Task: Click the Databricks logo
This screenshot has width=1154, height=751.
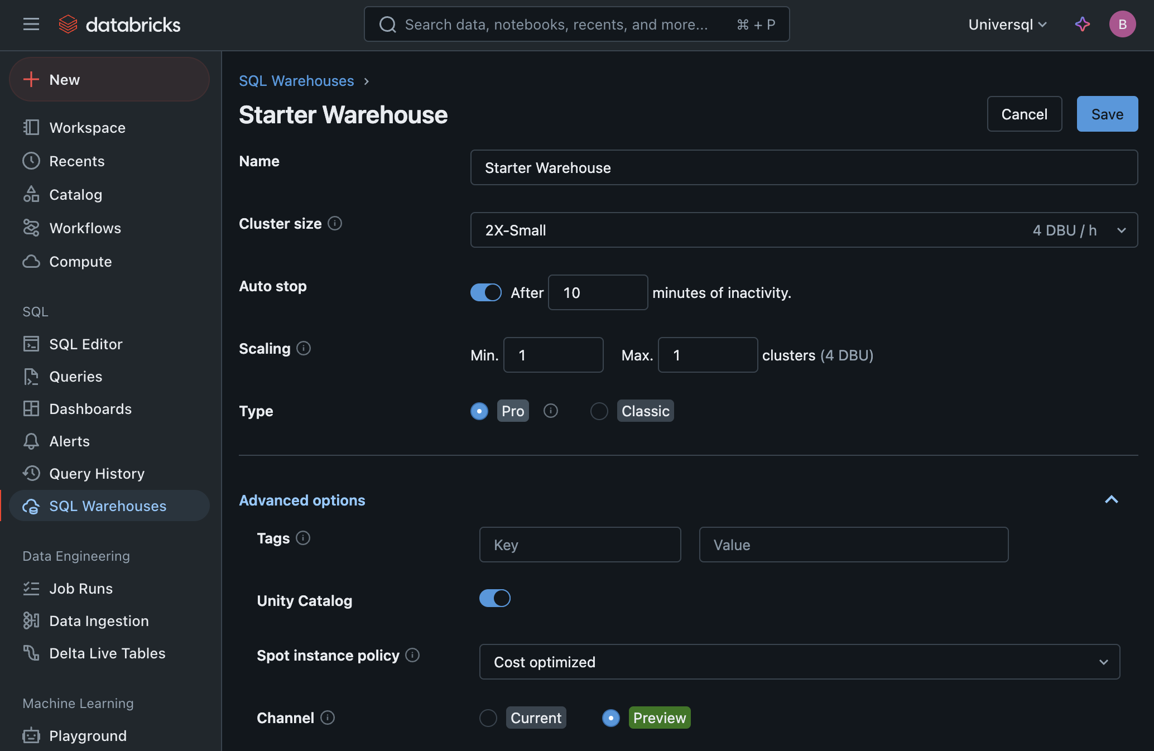Action: (x=119, y=25)
